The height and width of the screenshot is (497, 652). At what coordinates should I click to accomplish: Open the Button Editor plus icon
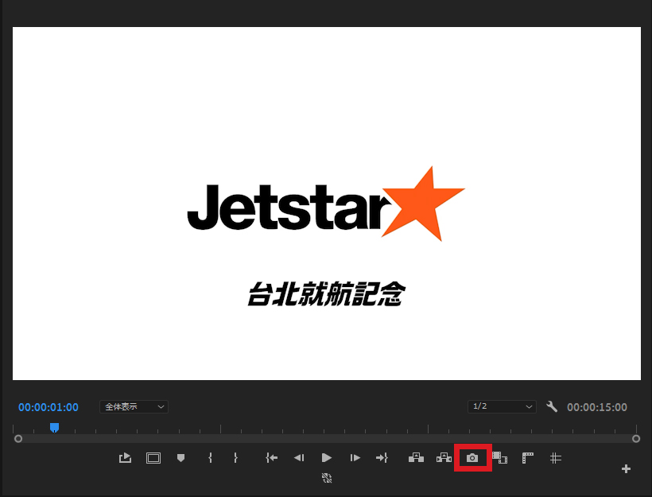pos(626,469)
